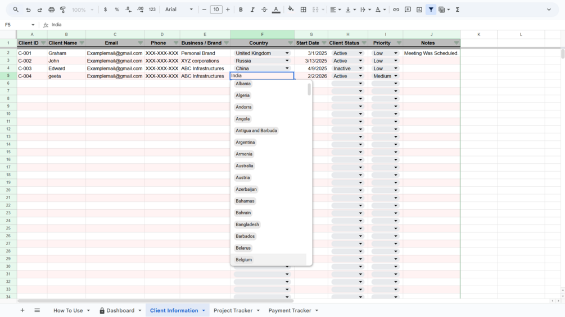
Task: Open the borders tool
Action: coord(304,10)
